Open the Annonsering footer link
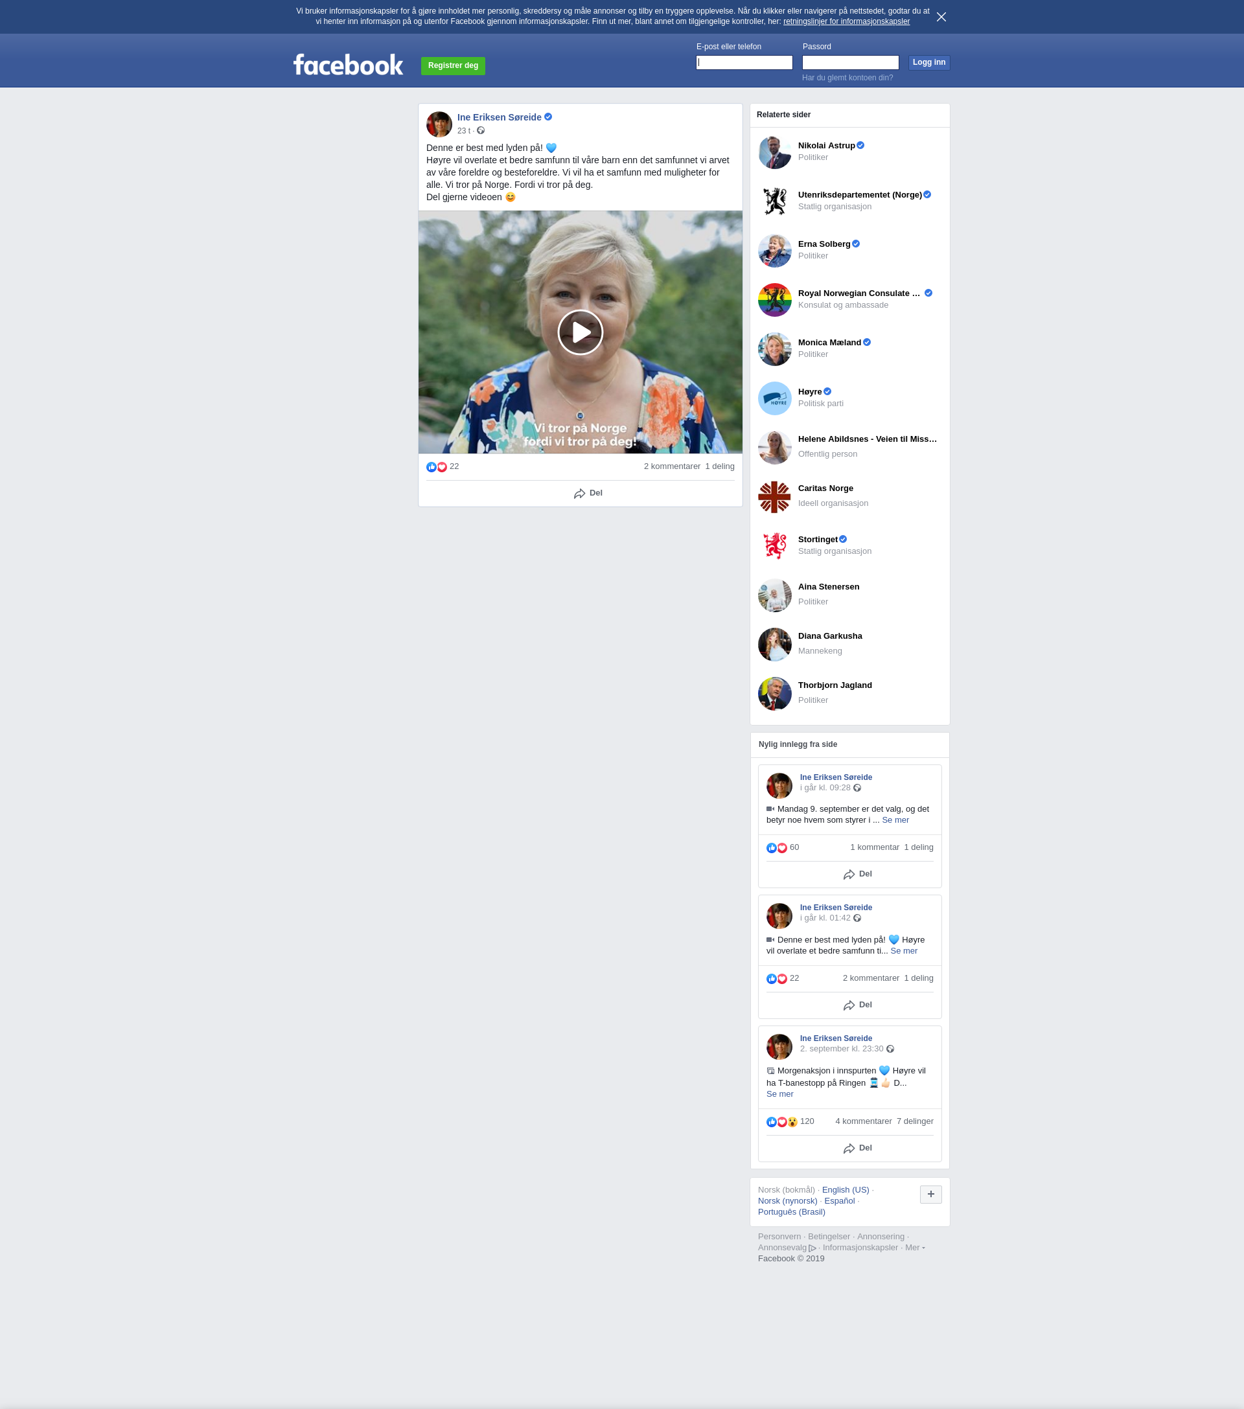Viewport: 1244px width, 1409px height. [x=880, y=1237]
